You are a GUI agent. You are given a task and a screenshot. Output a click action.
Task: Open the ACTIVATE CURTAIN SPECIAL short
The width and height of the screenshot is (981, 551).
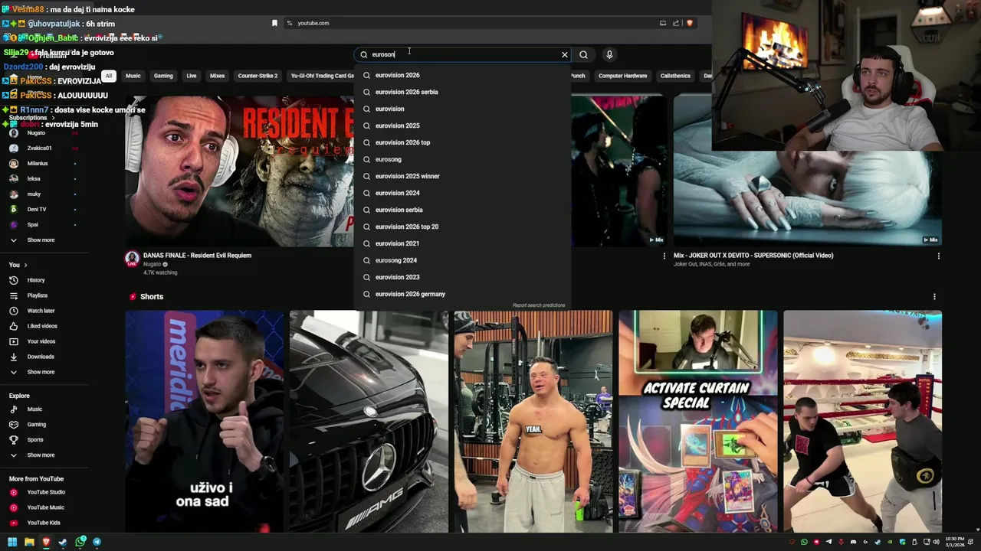(697, 421)
